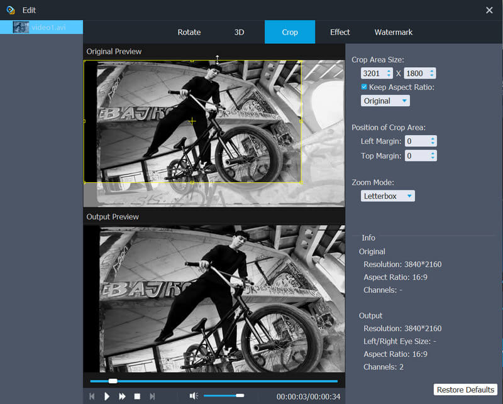The image size is (503, 404).
Task: Stop the video playback
Action: click(x=137, y=396)
